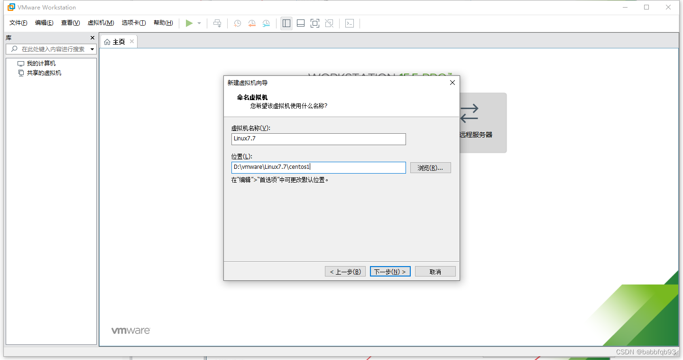The height and width of the screenshot is (360, 683).
Task: Take a snapshot with the clock-plus icon
Action: (x=238, y=23)
